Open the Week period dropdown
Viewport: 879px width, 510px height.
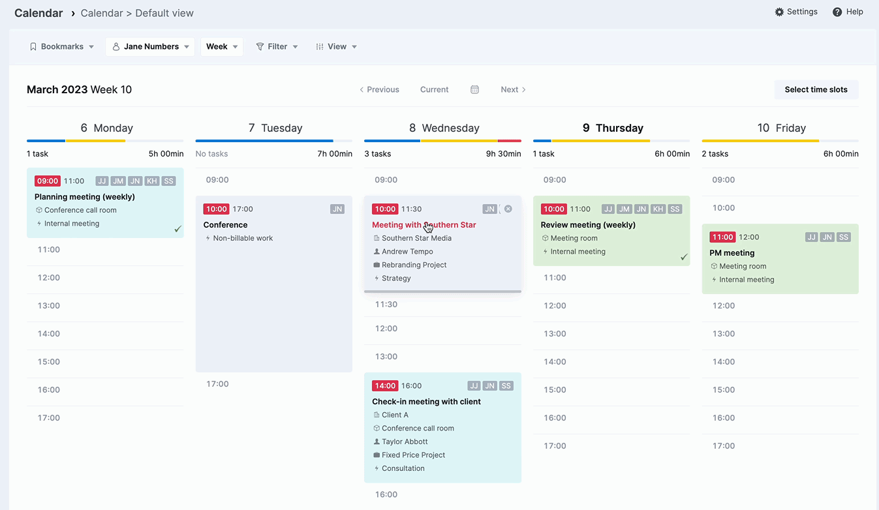222,47
